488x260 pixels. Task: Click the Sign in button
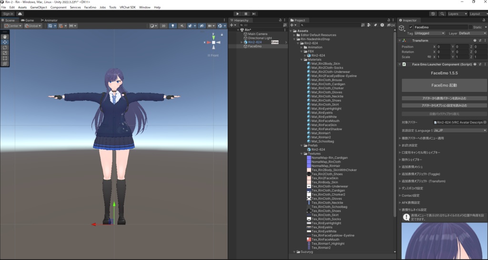pos(8,14)
